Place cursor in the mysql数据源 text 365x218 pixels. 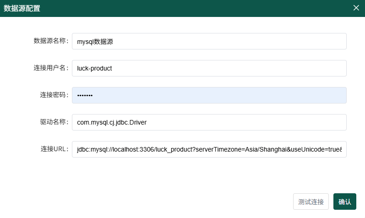click(x=95, y=41)
